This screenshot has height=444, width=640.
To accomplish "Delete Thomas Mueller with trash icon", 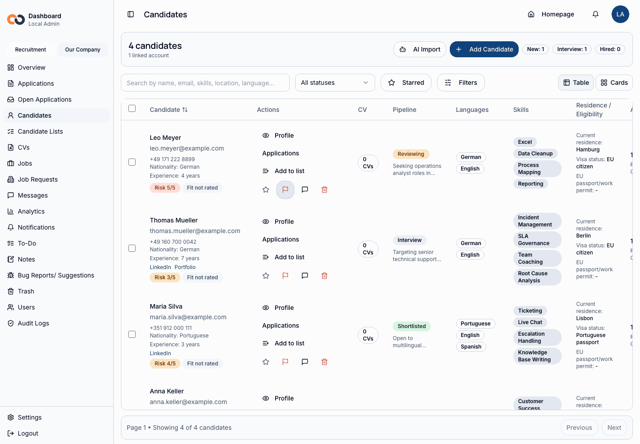I will pos(324,276).
